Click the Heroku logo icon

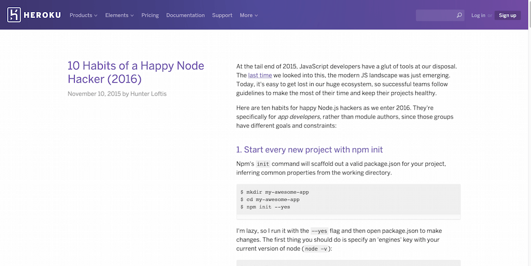point(14,15)
